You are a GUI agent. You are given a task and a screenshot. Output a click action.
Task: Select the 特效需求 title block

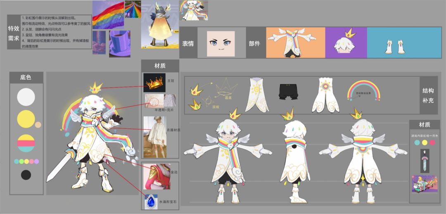pyautogui.click(x=14, y=32)
